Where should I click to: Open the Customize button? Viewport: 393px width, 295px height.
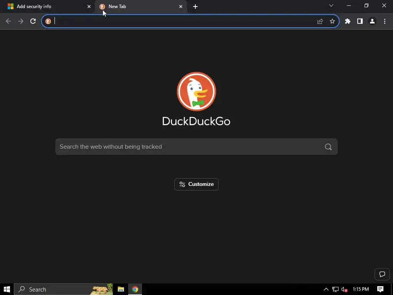[x=196, y=184]
